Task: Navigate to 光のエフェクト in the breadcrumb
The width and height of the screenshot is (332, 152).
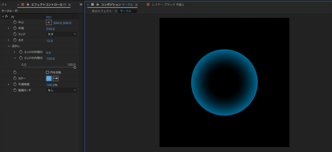Action: (102, 11)
